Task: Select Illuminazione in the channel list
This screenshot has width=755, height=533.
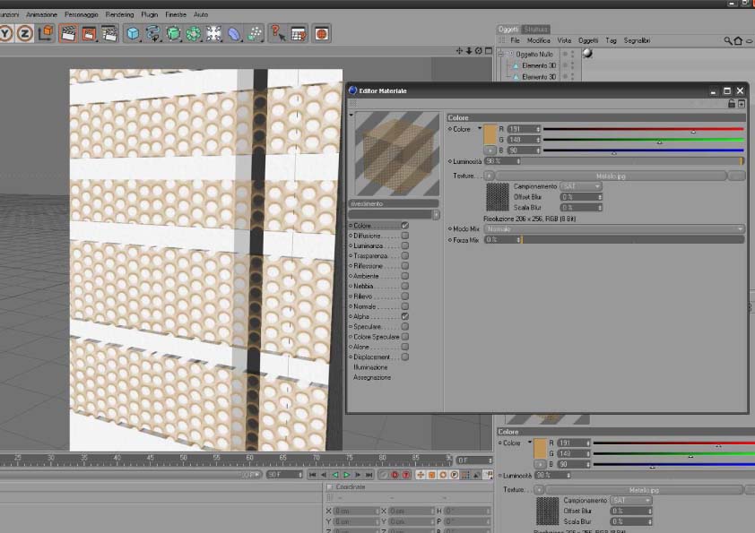Action: pos(371,367)
